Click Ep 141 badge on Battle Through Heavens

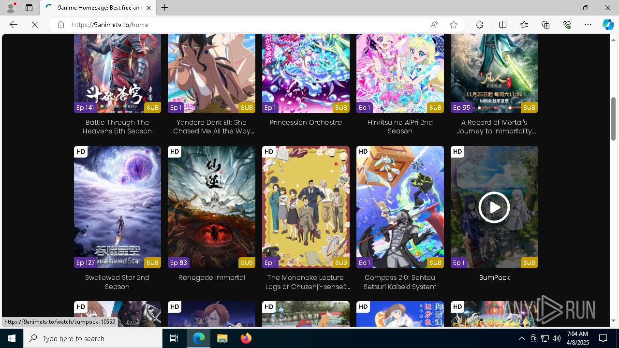[85, 107]
